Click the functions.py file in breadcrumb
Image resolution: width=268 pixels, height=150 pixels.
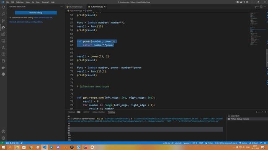pos(75,10)
